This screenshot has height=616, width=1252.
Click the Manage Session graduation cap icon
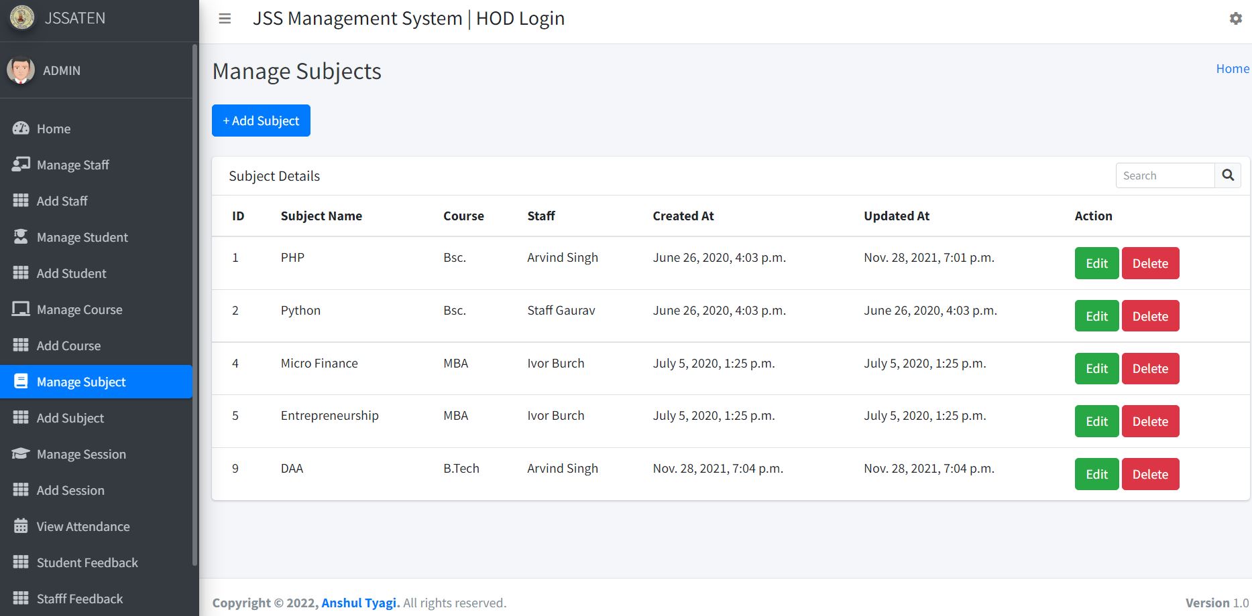[21, 454]
